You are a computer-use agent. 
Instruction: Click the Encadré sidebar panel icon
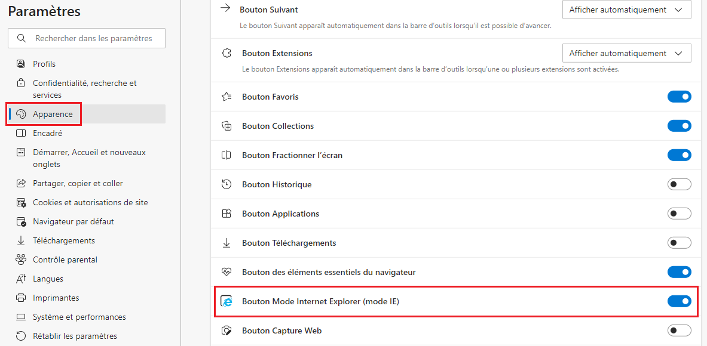coord(21,133)
